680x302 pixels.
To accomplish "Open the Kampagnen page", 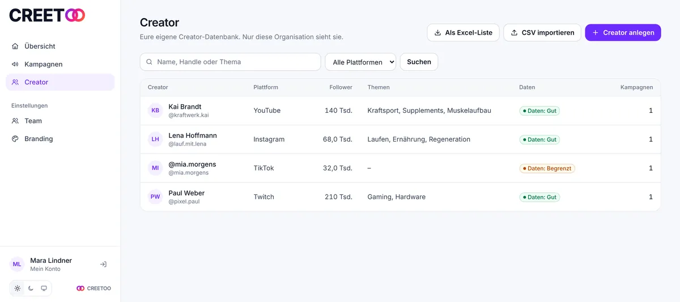I will 60,65.
